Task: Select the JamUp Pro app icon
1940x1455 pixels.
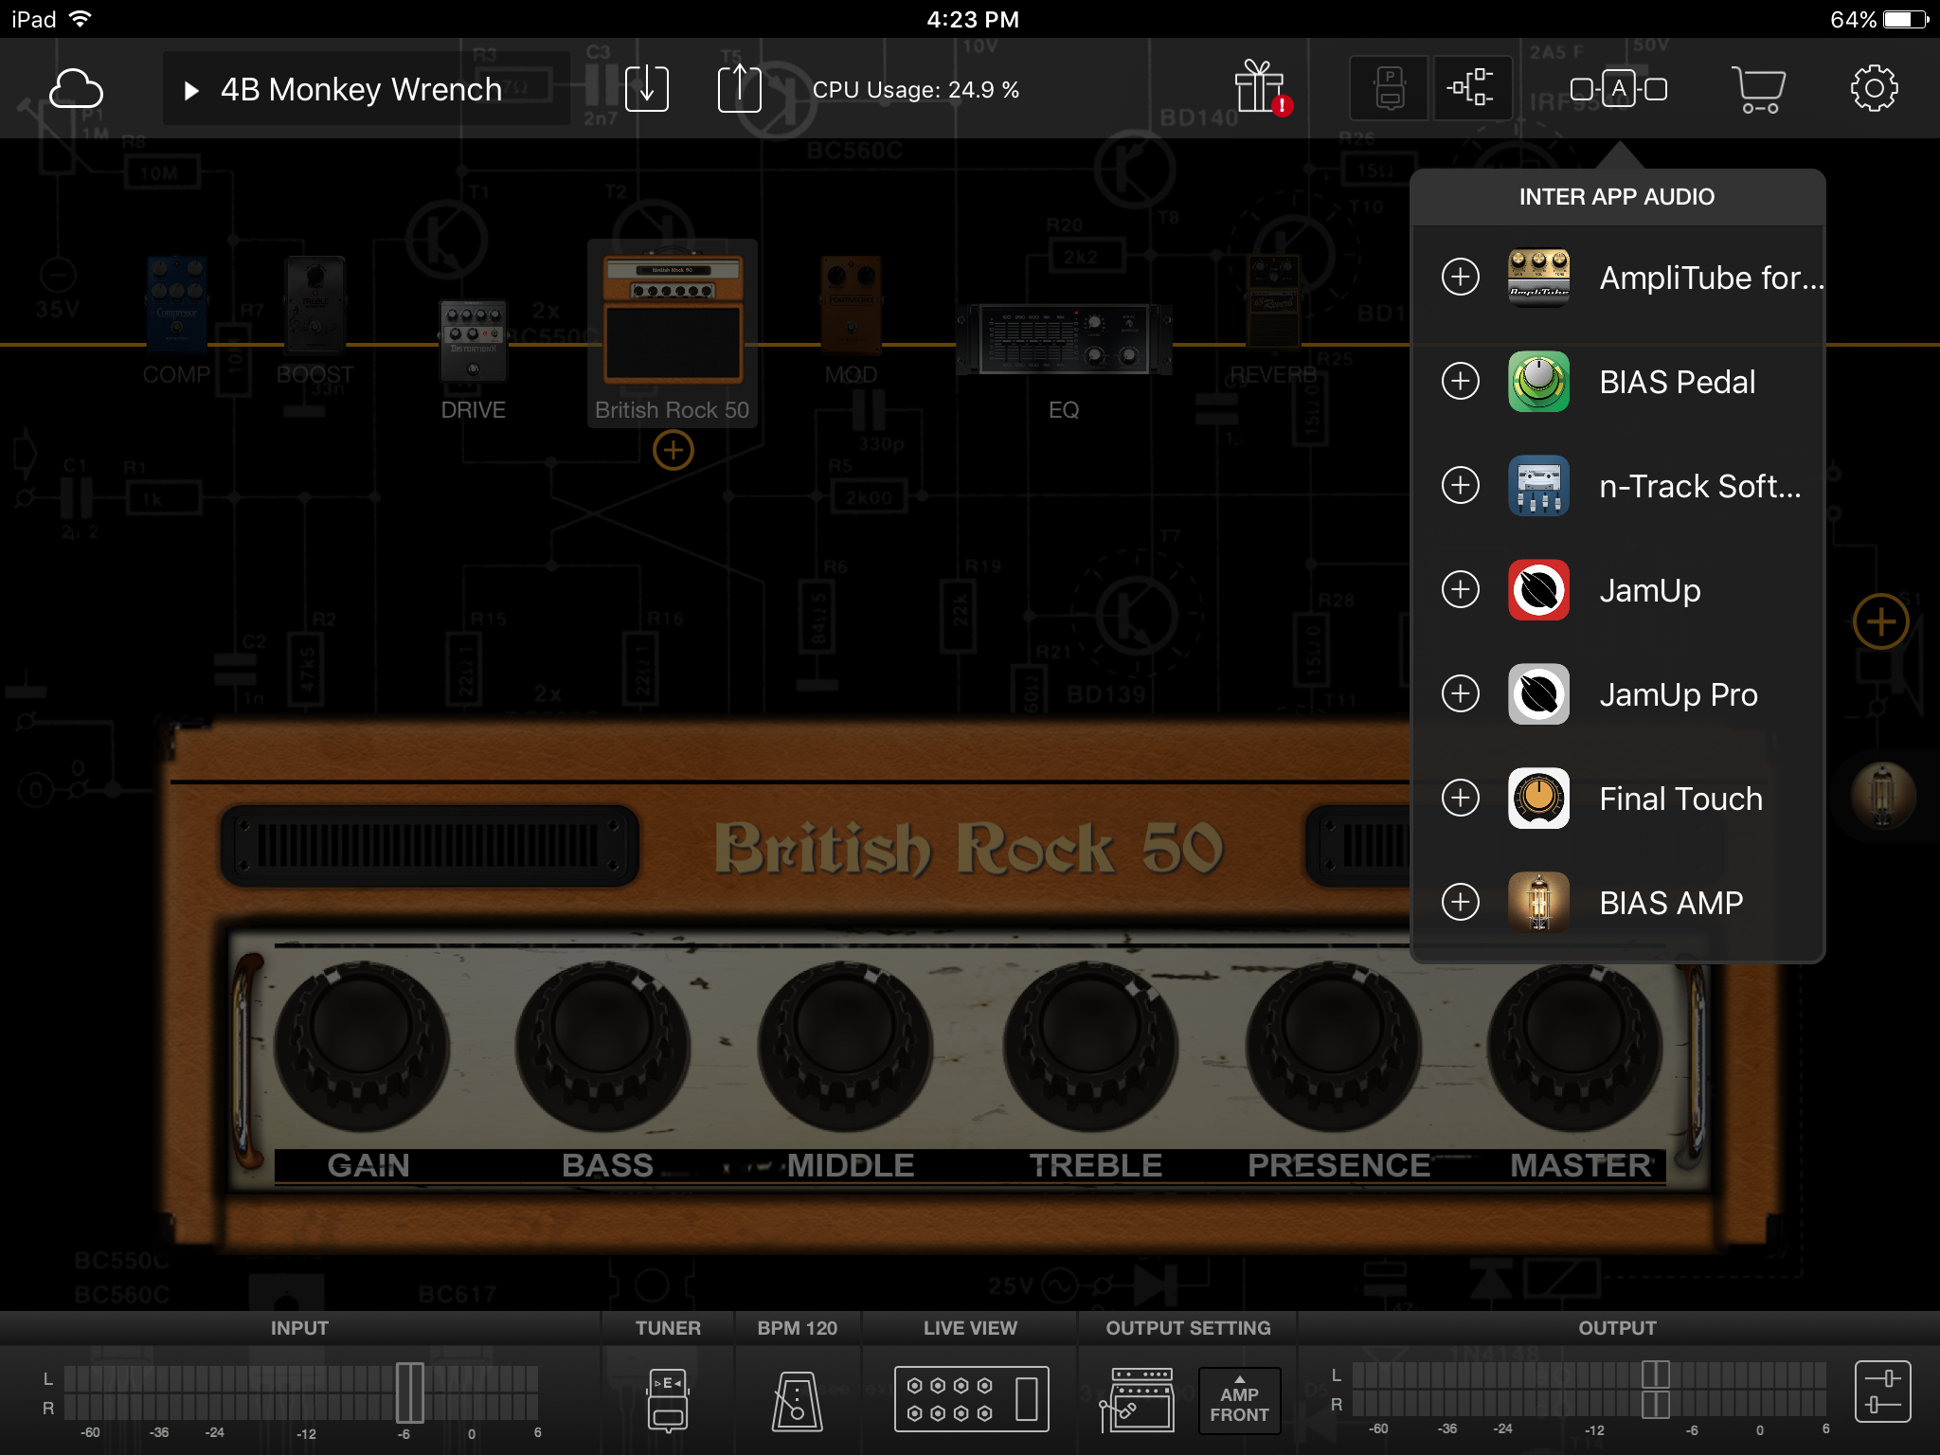Action: point(1538,693)
